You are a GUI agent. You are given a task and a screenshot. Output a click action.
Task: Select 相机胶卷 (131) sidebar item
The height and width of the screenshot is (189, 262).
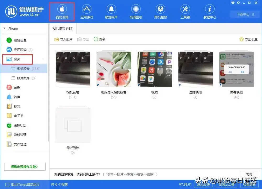click(x=24, y=69)
